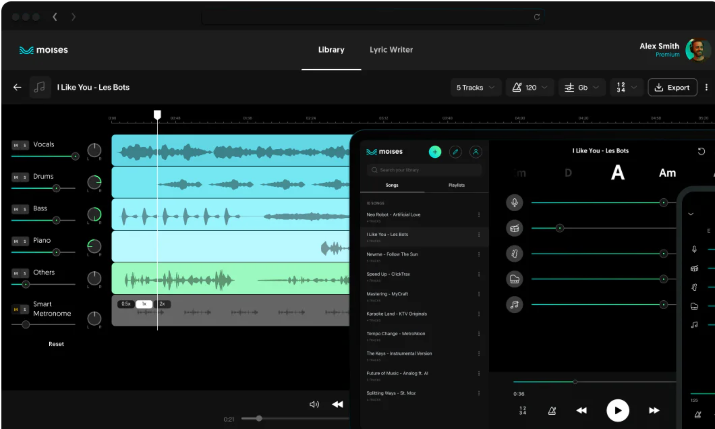Open the Gb key dropdown

(x=581, y=88)
